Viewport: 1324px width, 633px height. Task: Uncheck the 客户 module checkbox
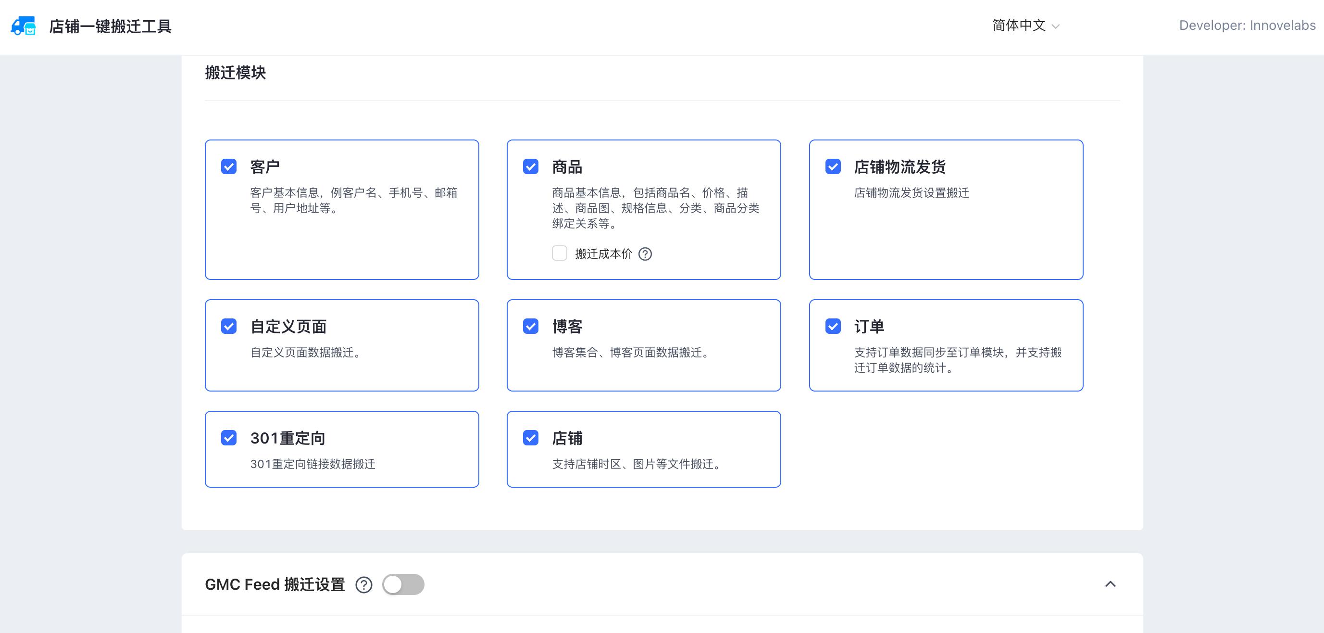click(x=229, y=166)
